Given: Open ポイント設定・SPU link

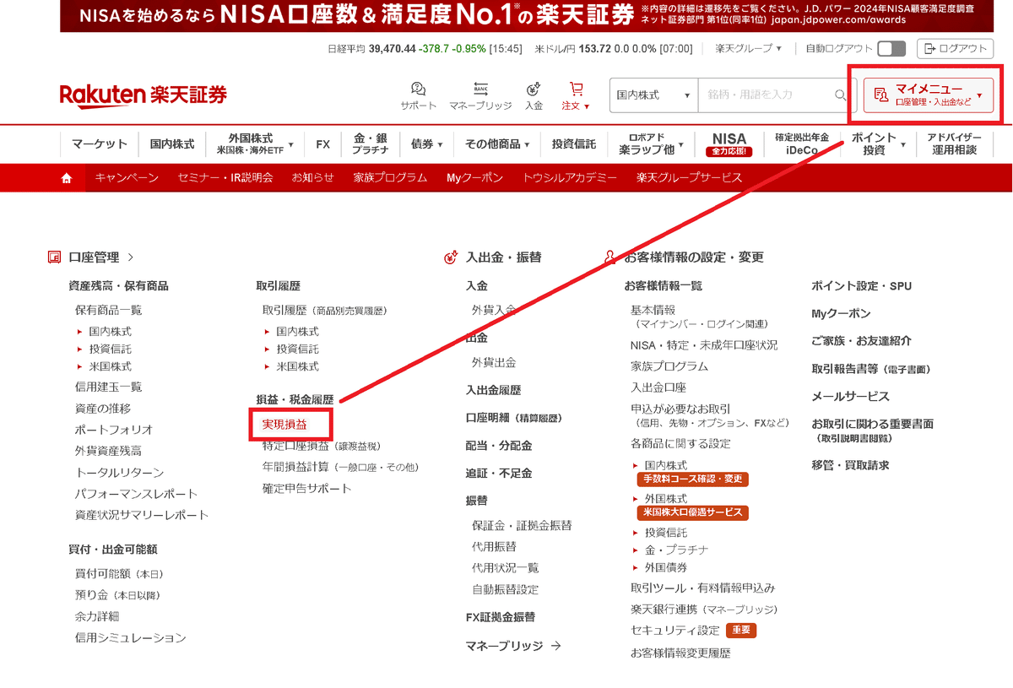Looking at the screenshot, I should 862,287.
